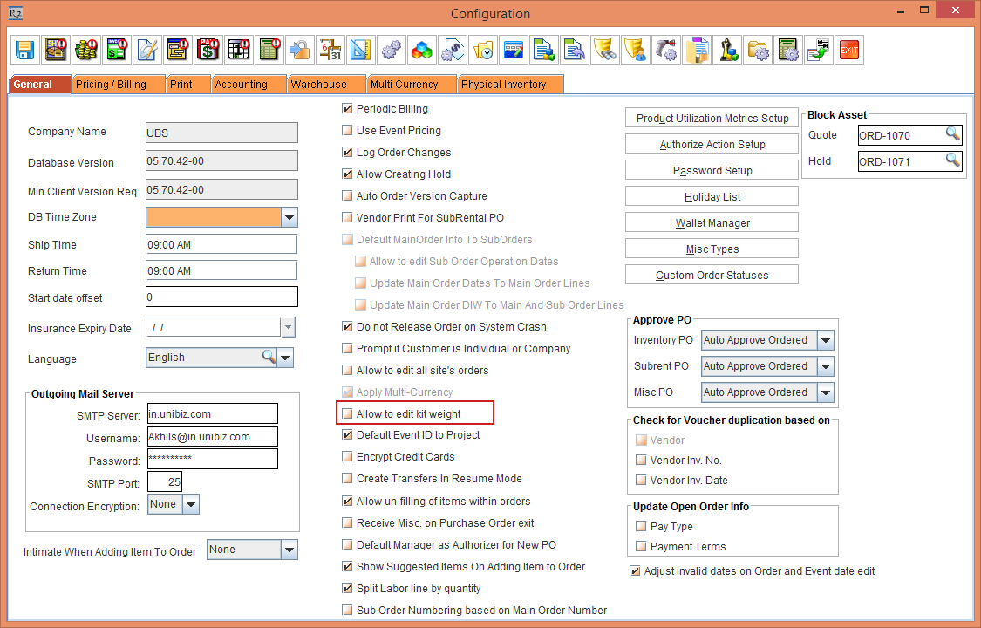Click the Password Setup button
Screen dimensions: 981x628
tap(712, 170)
